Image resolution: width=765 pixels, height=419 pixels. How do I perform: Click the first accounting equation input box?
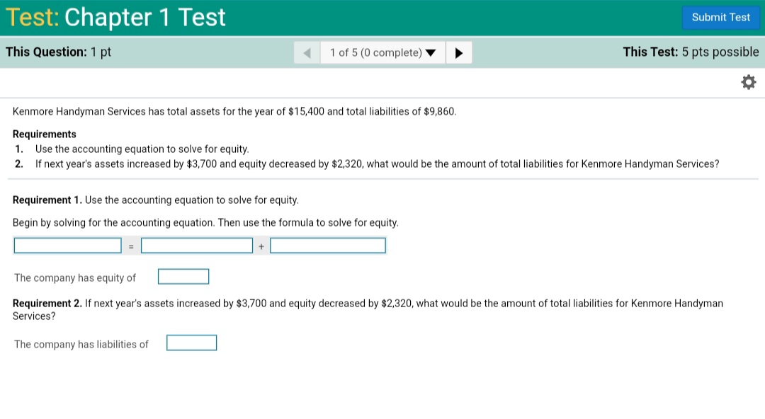click(x=67, y=245)
